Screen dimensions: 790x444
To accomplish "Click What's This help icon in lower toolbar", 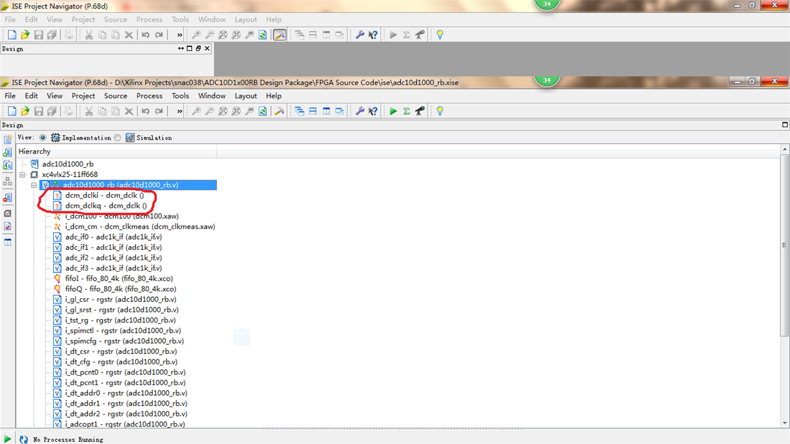I will [373, 111].
